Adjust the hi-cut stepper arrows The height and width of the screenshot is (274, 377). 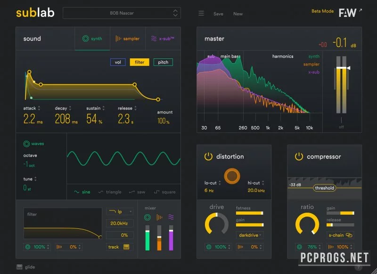(263, 183)
